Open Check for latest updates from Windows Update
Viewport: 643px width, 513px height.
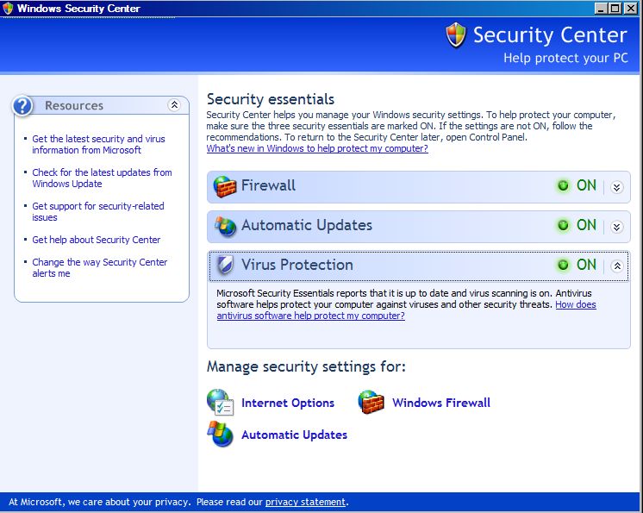pyautogui.click(x=102, y=178)
